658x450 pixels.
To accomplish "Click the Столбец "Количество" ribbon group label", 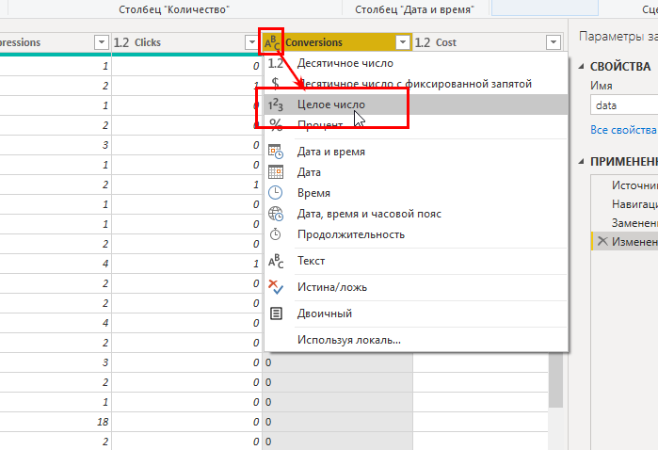I will [x=174, y=9].
